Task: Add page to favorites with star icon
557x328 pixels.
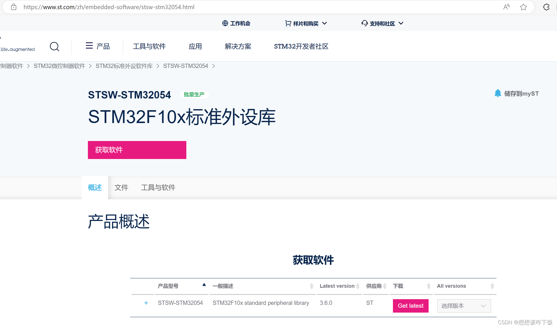Action: pyautogui.click(x=523, y=7)
